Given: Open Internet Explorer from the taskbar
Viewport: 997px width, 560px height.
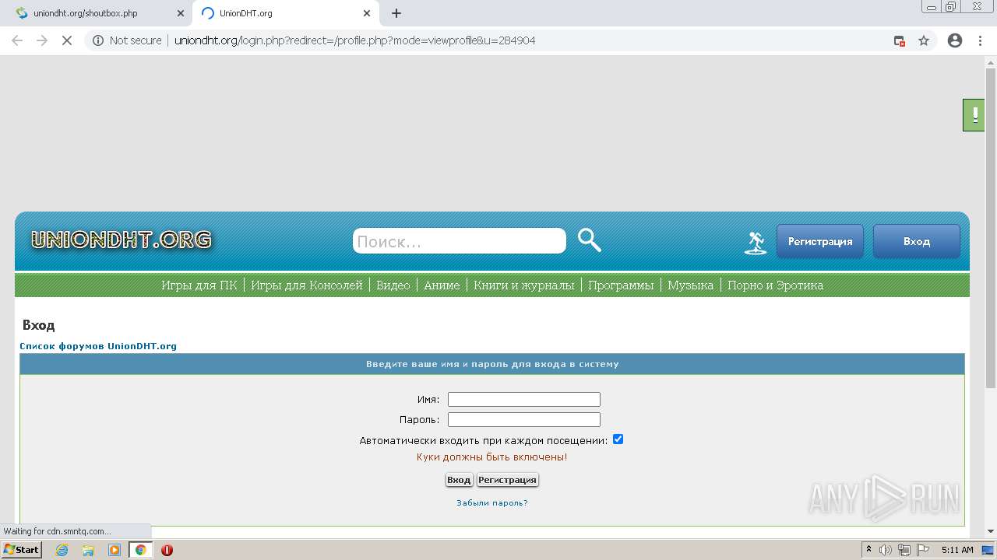Looking at the screenshot, I should pyautogui.click(x=62, y=550).
